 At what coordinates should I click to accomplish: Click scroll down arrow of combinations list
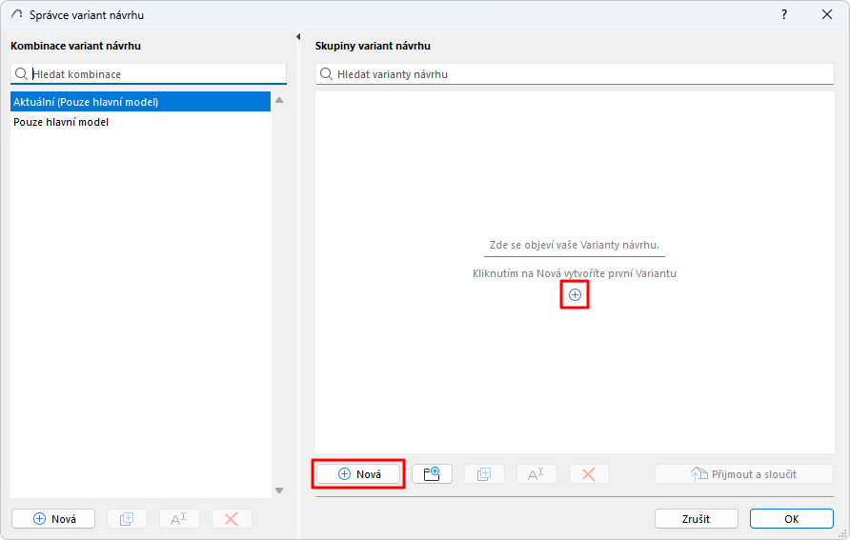tap(279, 490)
